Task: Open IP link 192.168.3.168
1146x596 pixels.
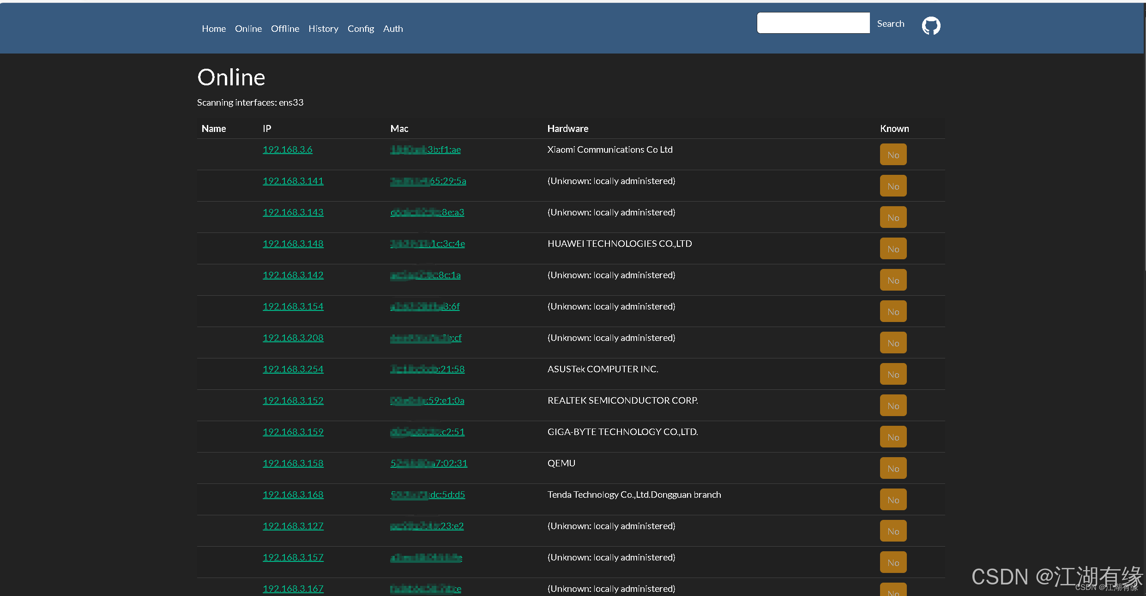Action: [x=293, y=495]
